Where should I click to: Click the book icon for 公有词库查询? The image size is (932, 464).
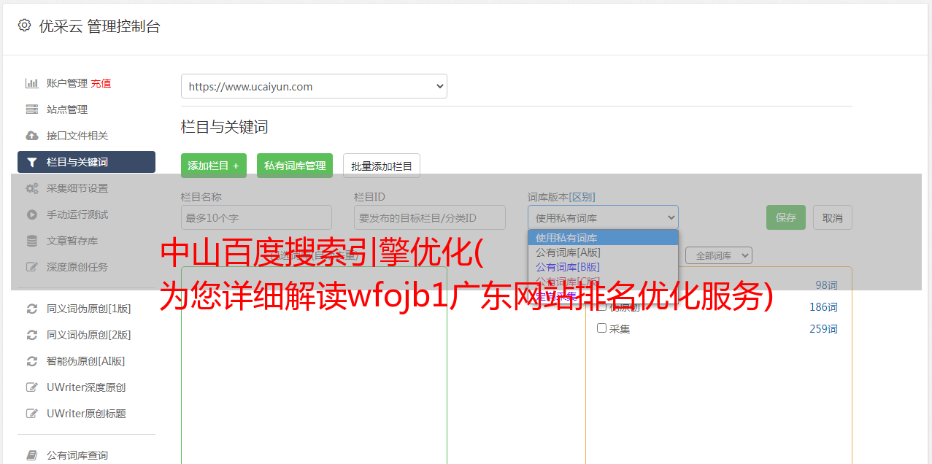[x=32, y=455]
